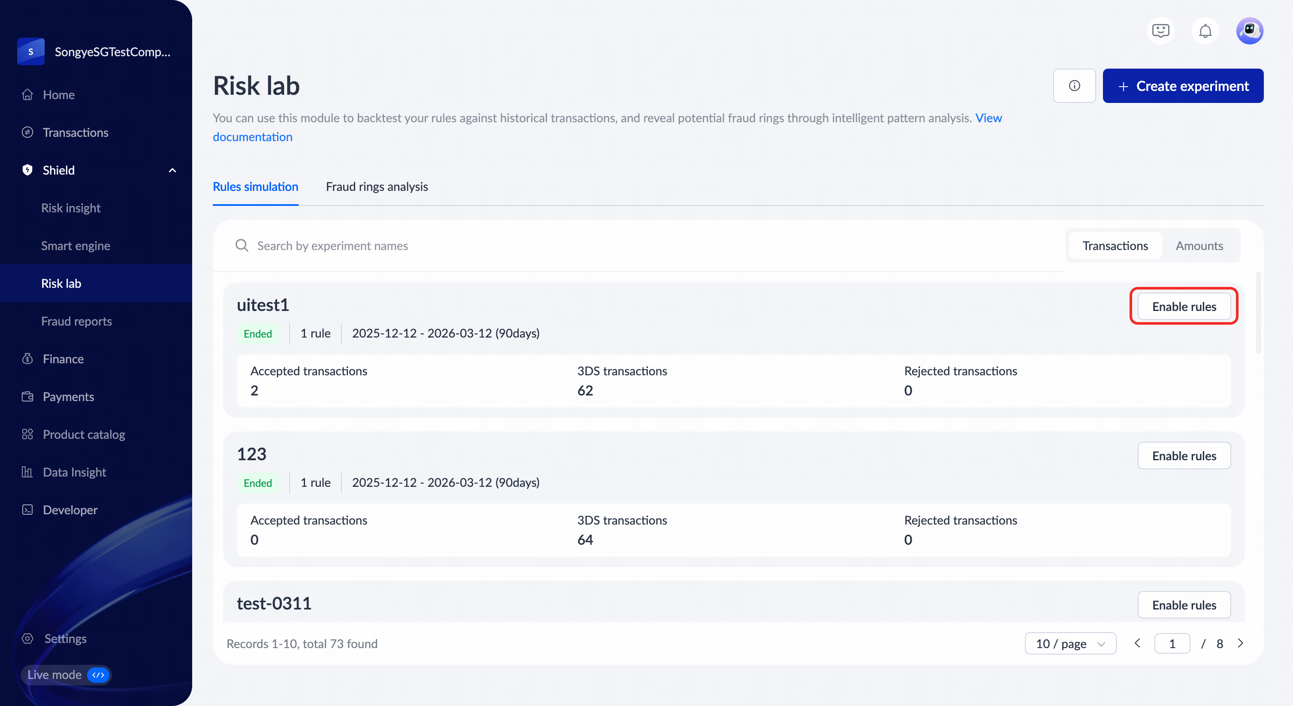Screen dimensions: 1293x706
Task: Select the Transactions segment toggle
Action: 1115,246
